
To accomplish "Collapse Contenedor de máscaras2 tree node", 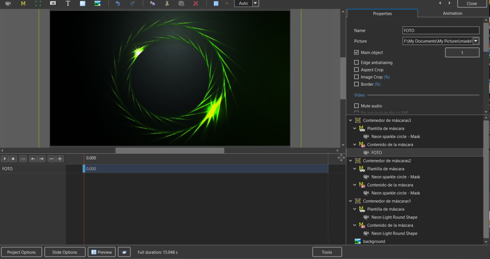I will 351,161.
